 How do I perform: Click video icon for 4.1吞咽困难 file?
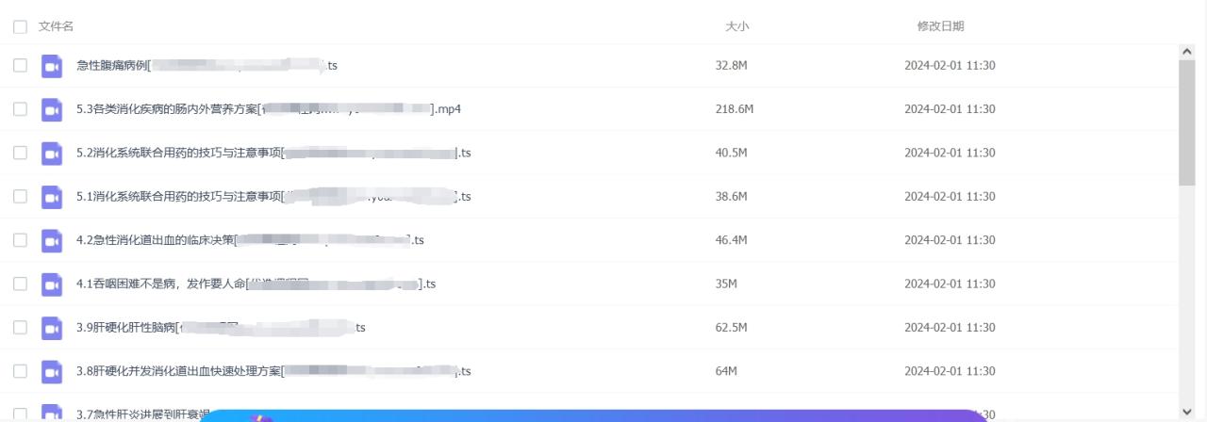point(52,284)
